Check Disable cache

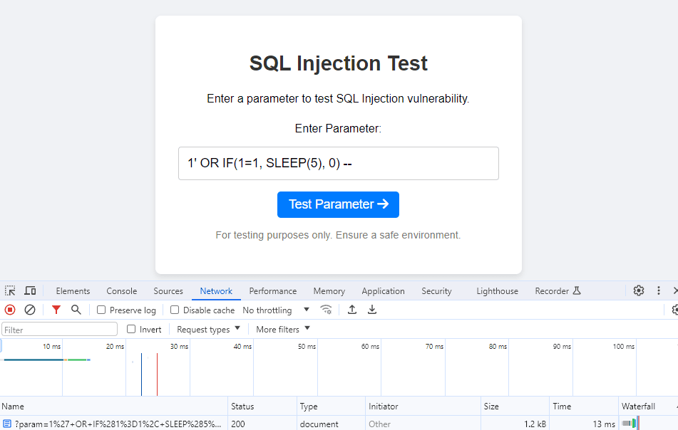[173, 310]
